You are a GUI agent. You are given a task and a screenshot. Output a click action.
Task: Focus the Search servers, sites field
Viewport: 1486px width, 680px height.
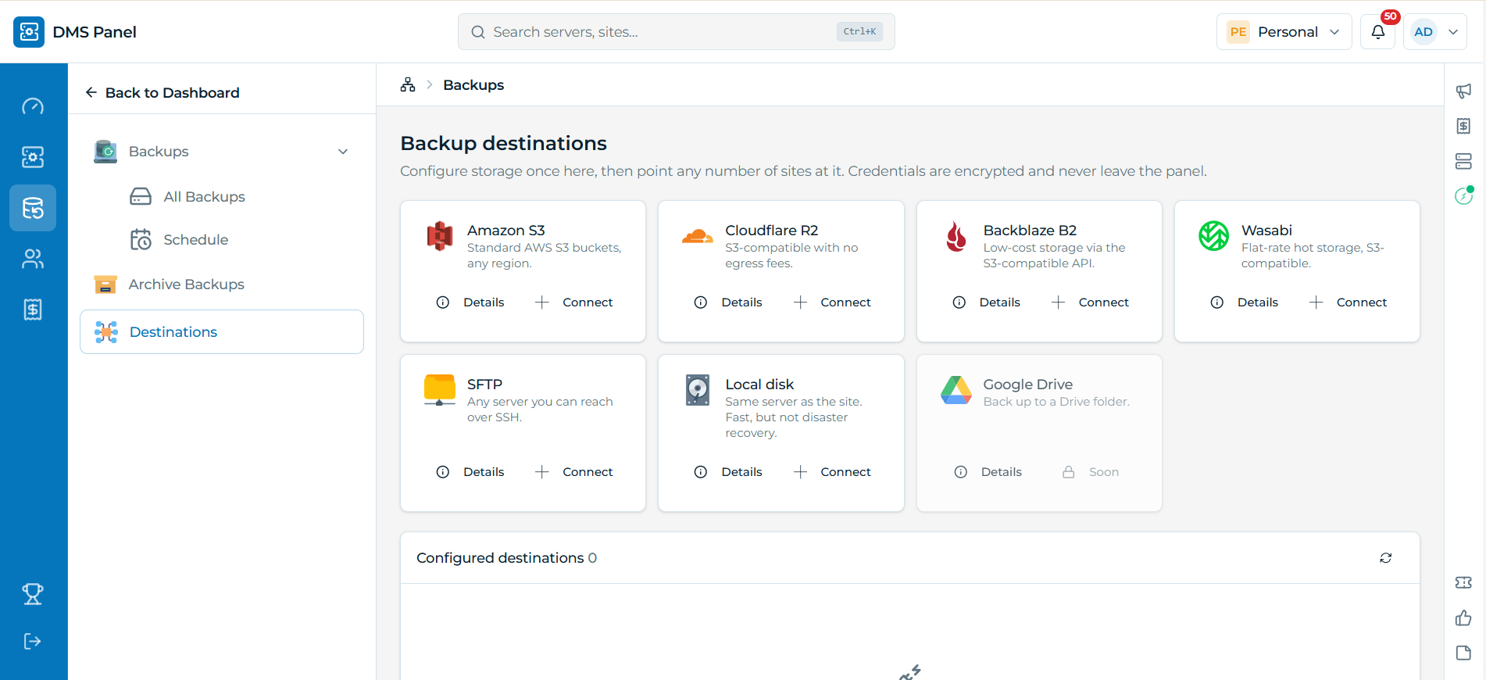[677, 32]
